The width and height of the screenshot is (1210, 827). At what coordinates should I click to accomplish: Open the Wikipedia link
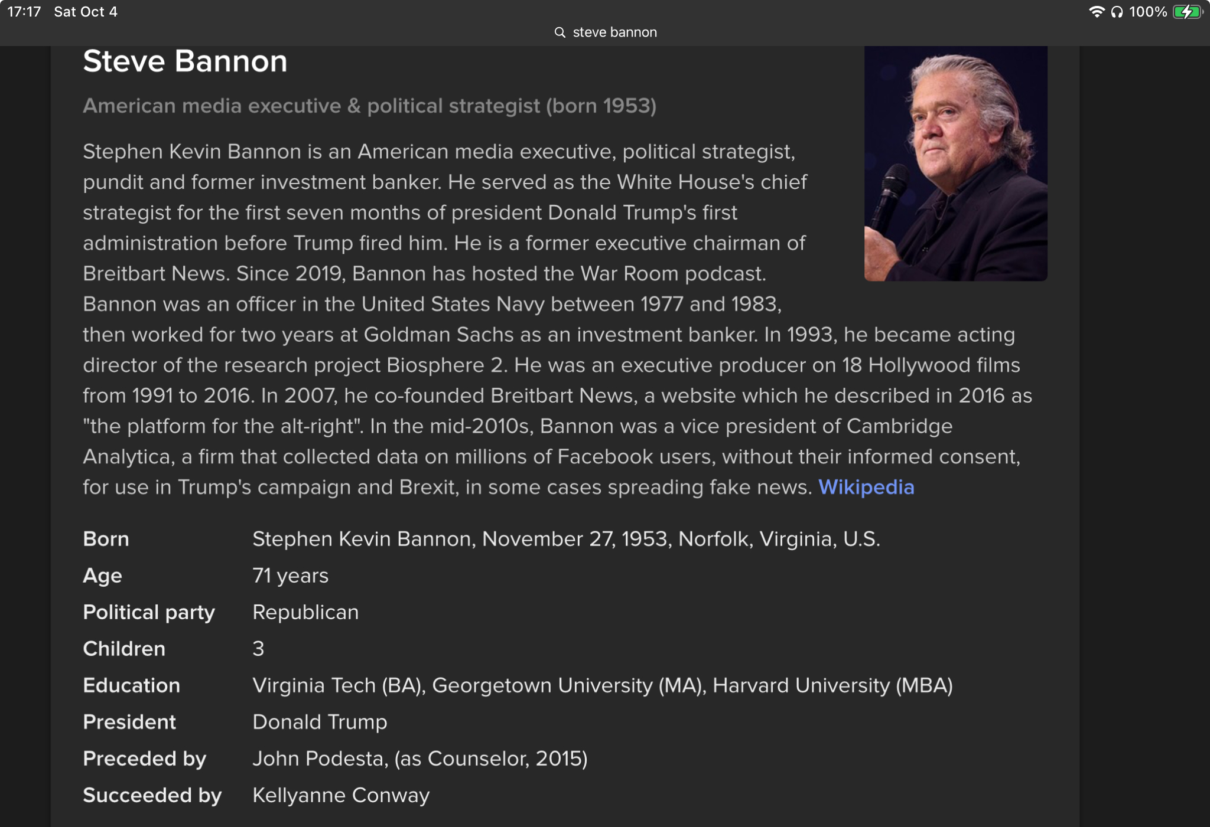tap(866, 487)
